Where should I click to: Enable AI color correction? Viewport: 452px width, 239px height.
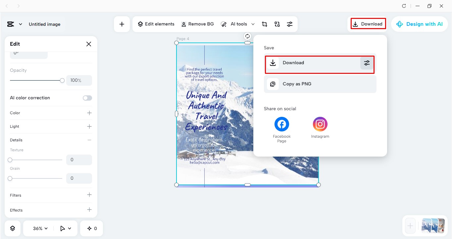point(87,98)
